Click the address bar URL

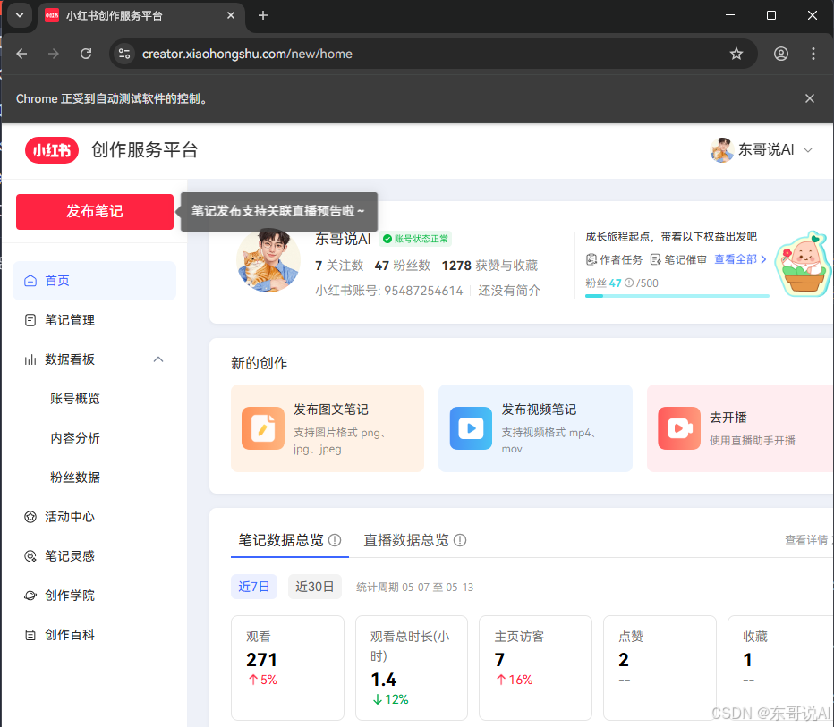pos(247,54)
